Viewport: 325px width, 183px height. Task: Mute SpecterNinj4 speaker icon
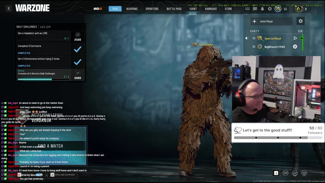tap(246, 38)
